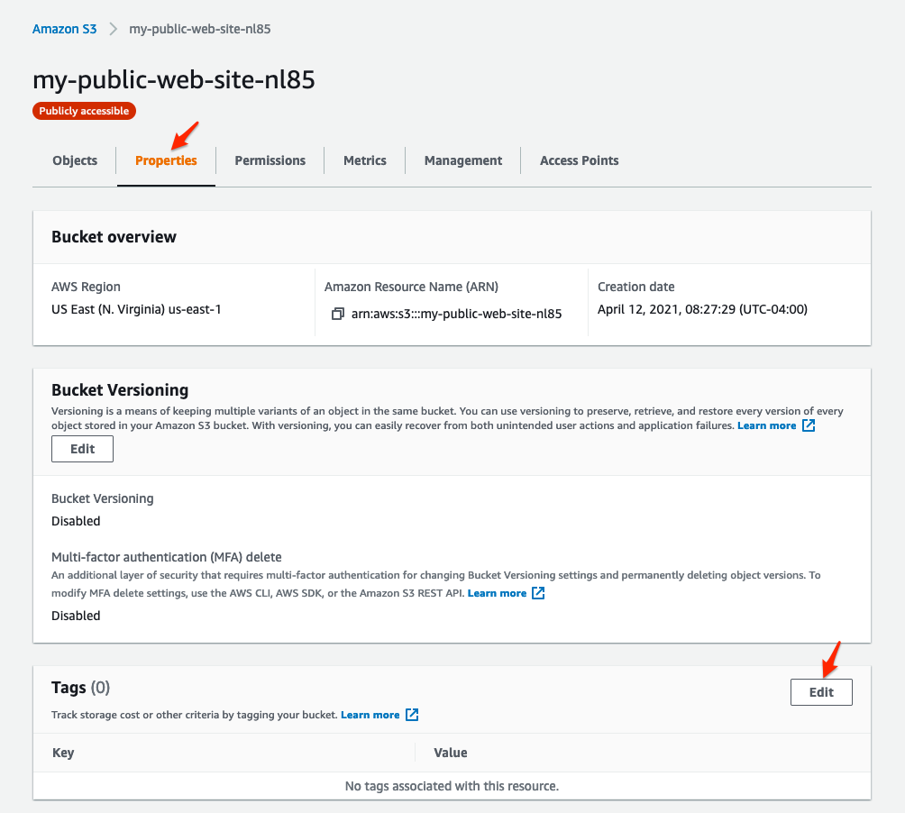Edit the Bucket Versioning settings
Screen dimensions: 905x813
[83, 449]
